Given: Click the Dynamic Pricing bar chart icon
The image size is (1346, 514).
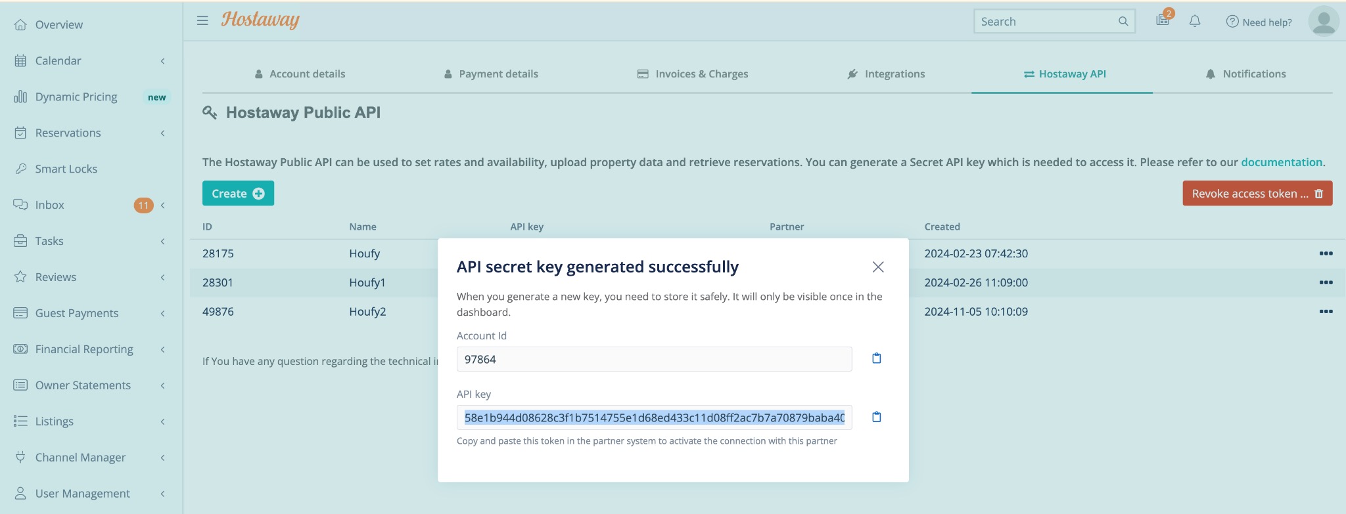Looking at the screenshot, I should click(x=20, y=96).
